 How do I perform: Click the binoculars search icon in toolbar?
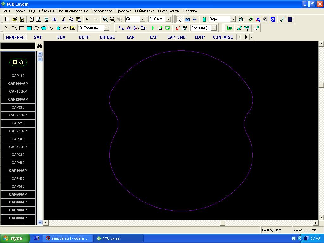click(x=241, y=19)
